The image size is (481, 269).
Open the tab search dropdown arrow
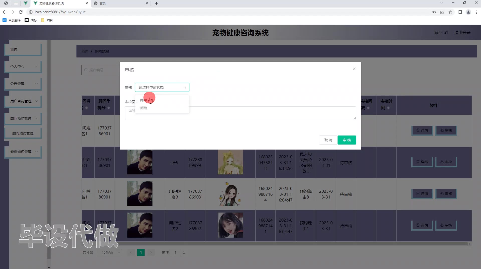click(x=441, y=3)
